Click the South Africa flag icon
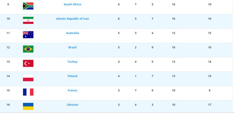Viewport: 235px width, 113px height. click(x=28, y=6)
